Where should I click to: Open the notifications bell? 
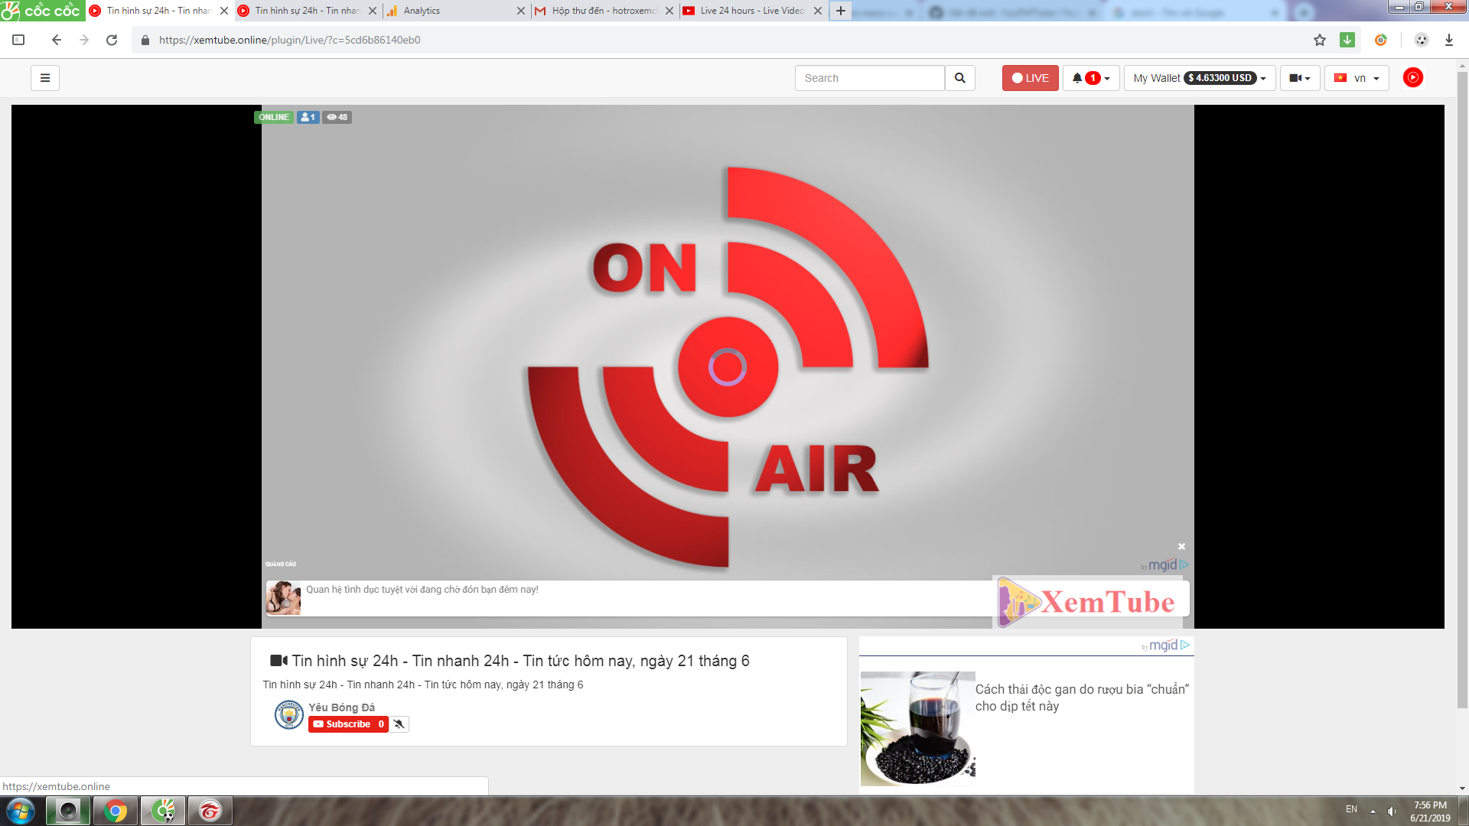point(1078,77)
